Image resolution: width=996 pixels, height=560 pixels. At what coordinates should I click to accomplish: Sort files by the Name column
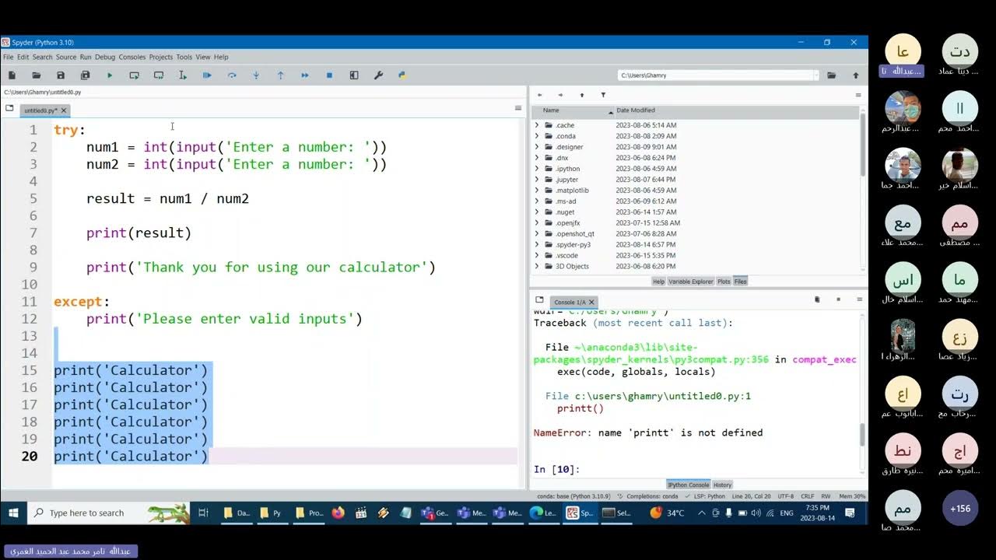tap(572, 110)
